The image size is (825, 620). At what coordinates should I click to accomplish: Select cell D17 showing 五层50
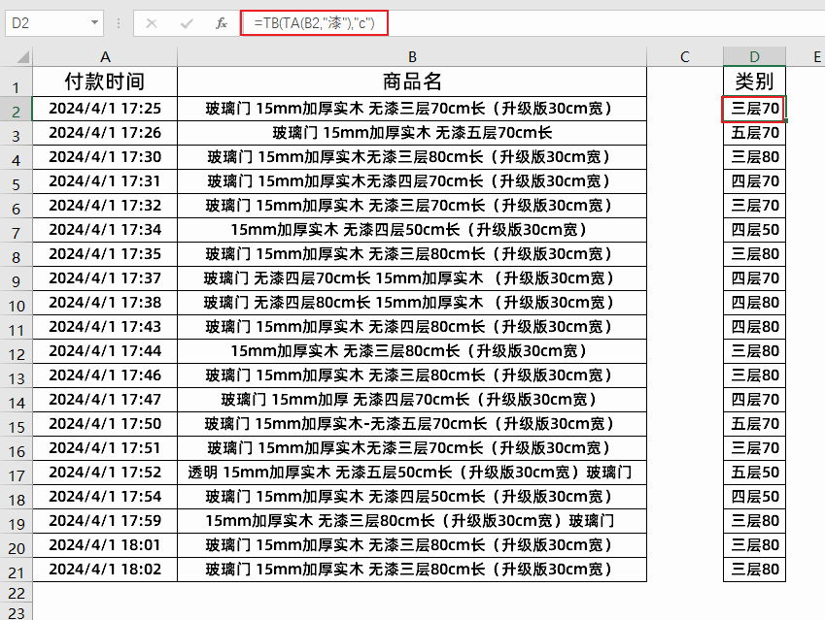(754, 473)
